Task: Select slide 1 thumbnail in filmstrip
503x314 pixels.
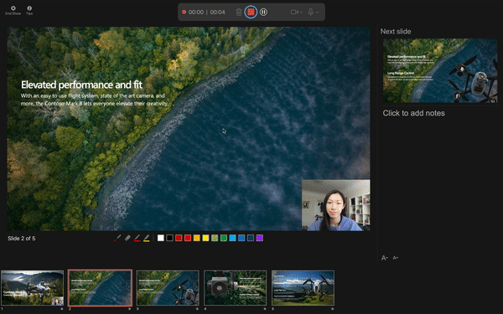Action: [32, 288]
